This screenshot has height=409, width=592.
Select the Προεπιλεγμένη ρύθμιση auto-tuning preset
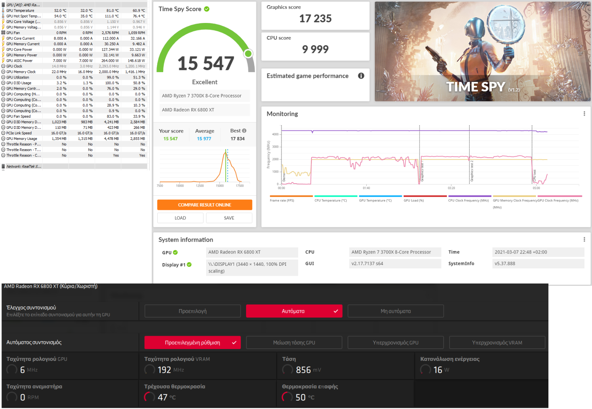pyautogui.click(x=192, y=342)
